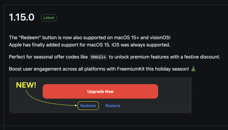Select the XMAS24 inline code snippet
The image size is (228, 130).
(x=98, y=57)
